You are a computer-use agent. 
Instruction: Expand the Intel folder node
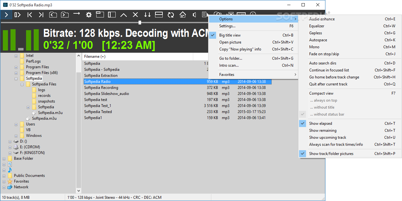[16, 56]
